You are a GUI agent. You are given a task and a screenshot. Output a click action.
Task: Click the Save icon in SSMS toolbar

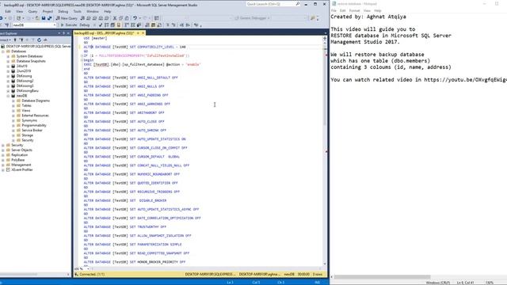pyautogui.click(x=44, y=18)
